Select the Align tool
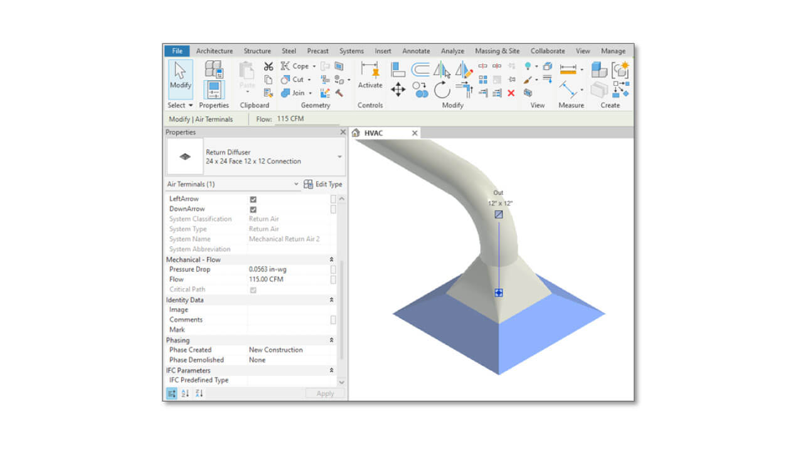The width and height of the screenshot is (803, 451). 398,69
